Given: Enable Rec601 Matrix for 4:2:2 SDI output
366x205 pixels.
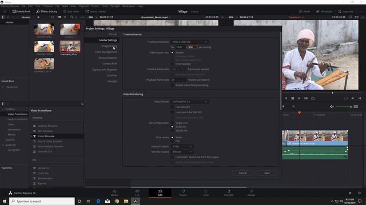Looking at the screenshot, I should [172, 157].
